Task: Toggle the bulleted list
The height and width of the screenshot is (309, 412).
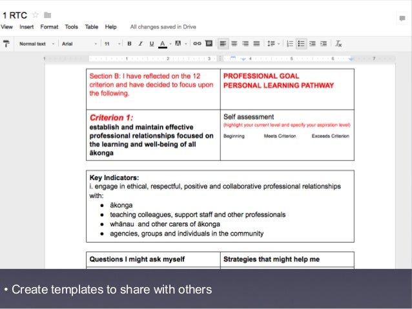Action: (301, 44)
